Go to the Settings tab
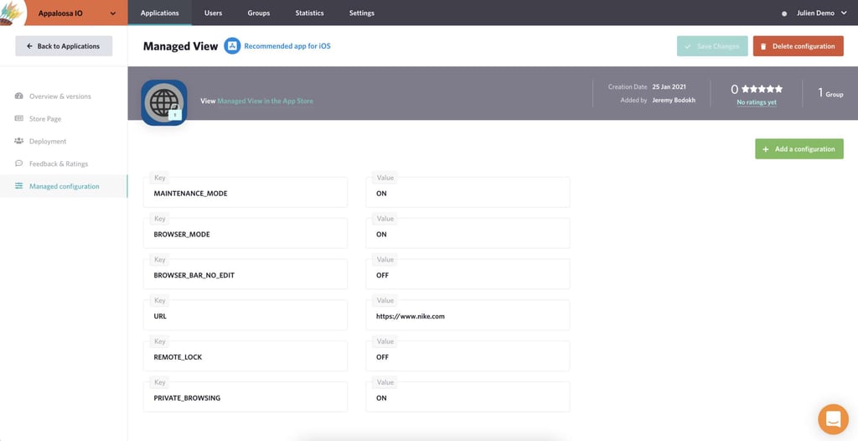The height and width of the screenshot is (441, 858). point(362,13)
